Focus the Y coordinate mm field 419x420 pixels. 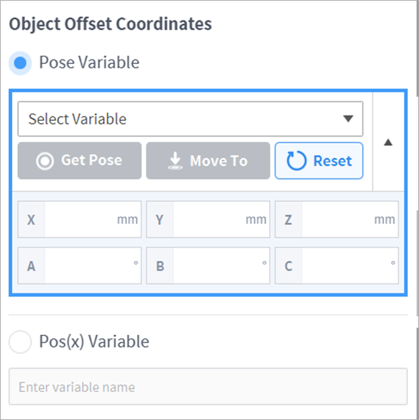(208, 219)
